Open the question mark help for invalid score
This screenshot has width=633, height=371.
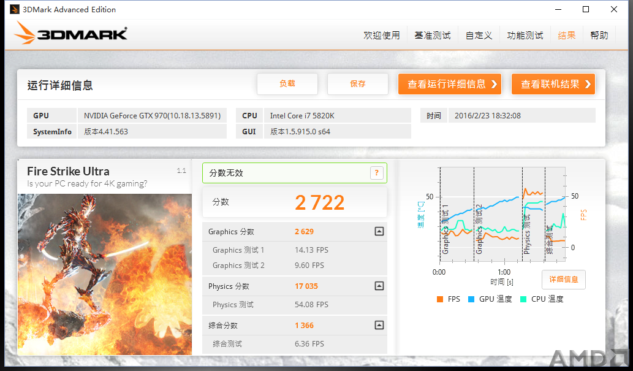point(376,173)
